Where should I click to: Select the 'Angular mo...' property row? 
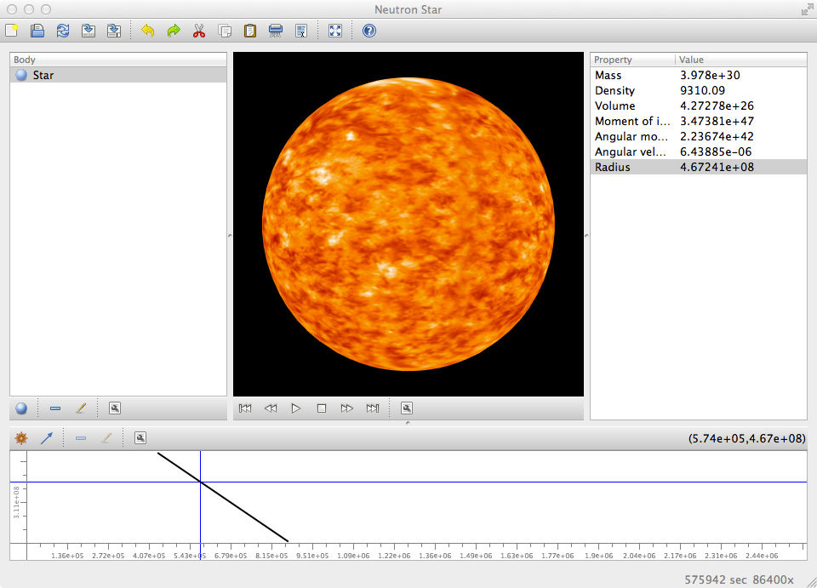point(699,136)
